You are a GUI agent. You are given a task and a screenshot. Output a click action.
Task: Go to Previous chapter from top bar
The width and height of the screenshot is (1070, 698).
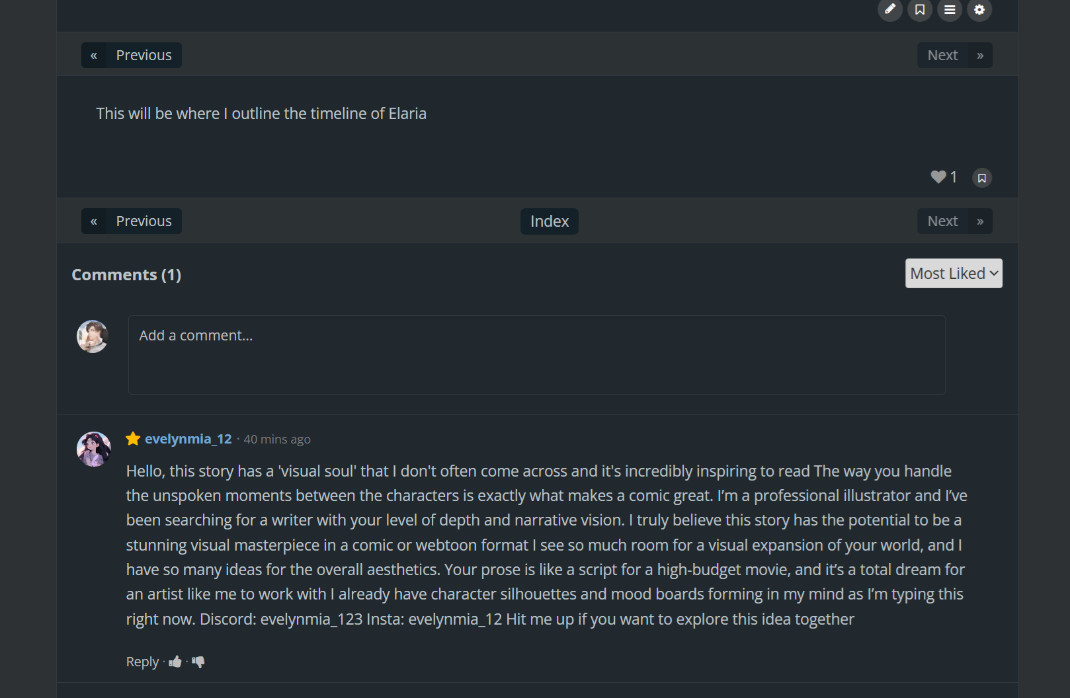[x=132, y=56]
